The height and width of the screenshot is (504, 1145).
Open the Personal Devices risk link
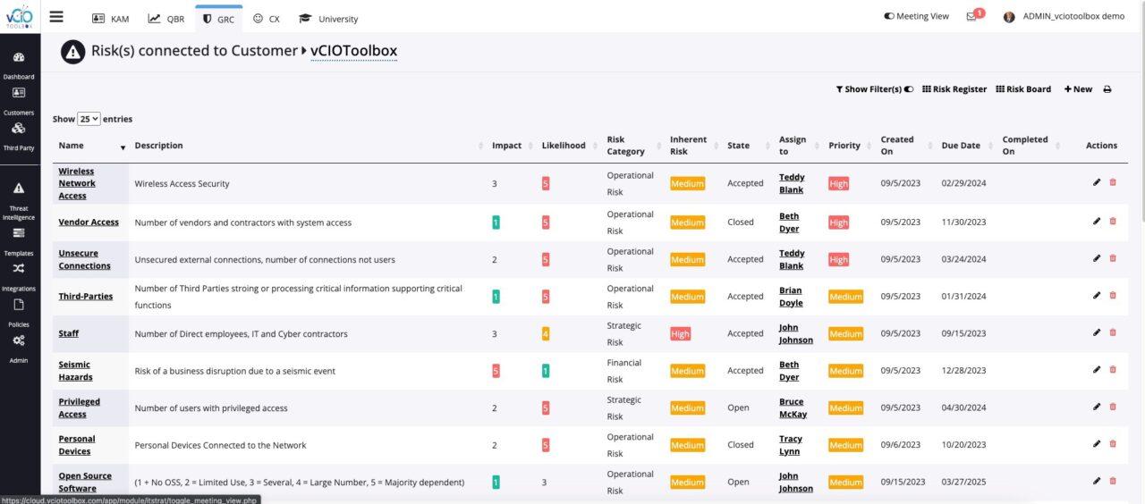point(76,445)
